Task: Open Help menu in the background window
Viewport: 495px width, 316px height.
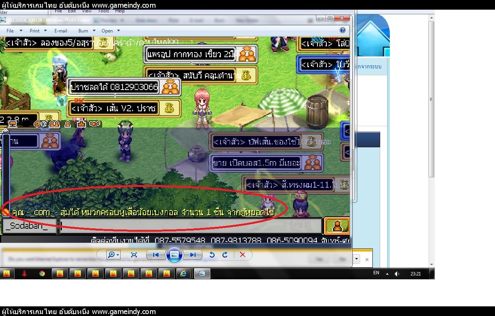Action: click(x=120, y=11)
